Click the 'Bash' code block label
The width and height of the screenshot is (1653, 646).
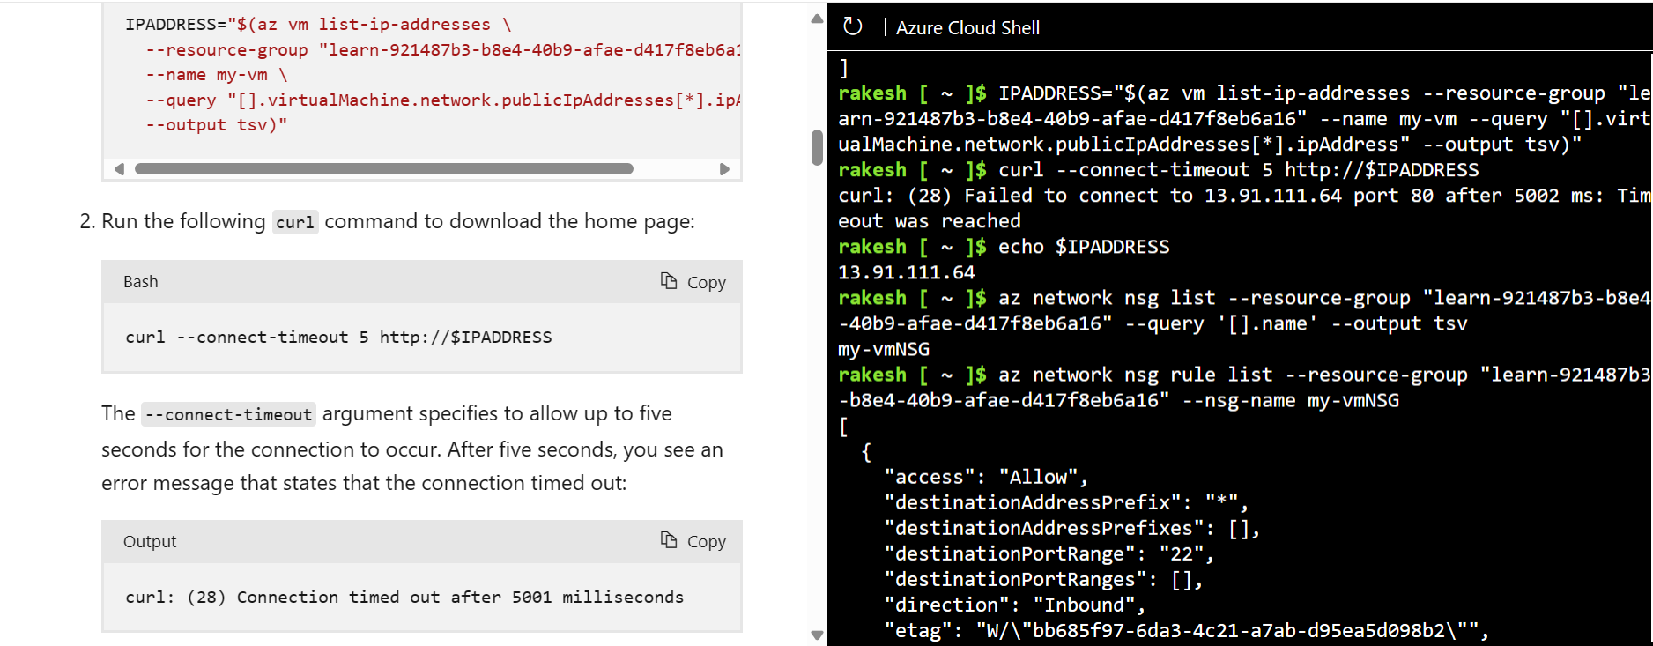[141, 282]
